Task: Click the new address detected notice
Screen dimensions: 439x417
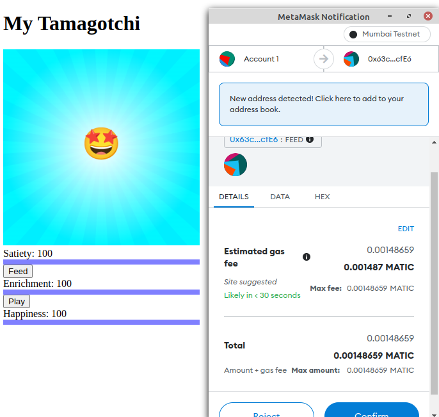Action: click(x=324, y=104)
